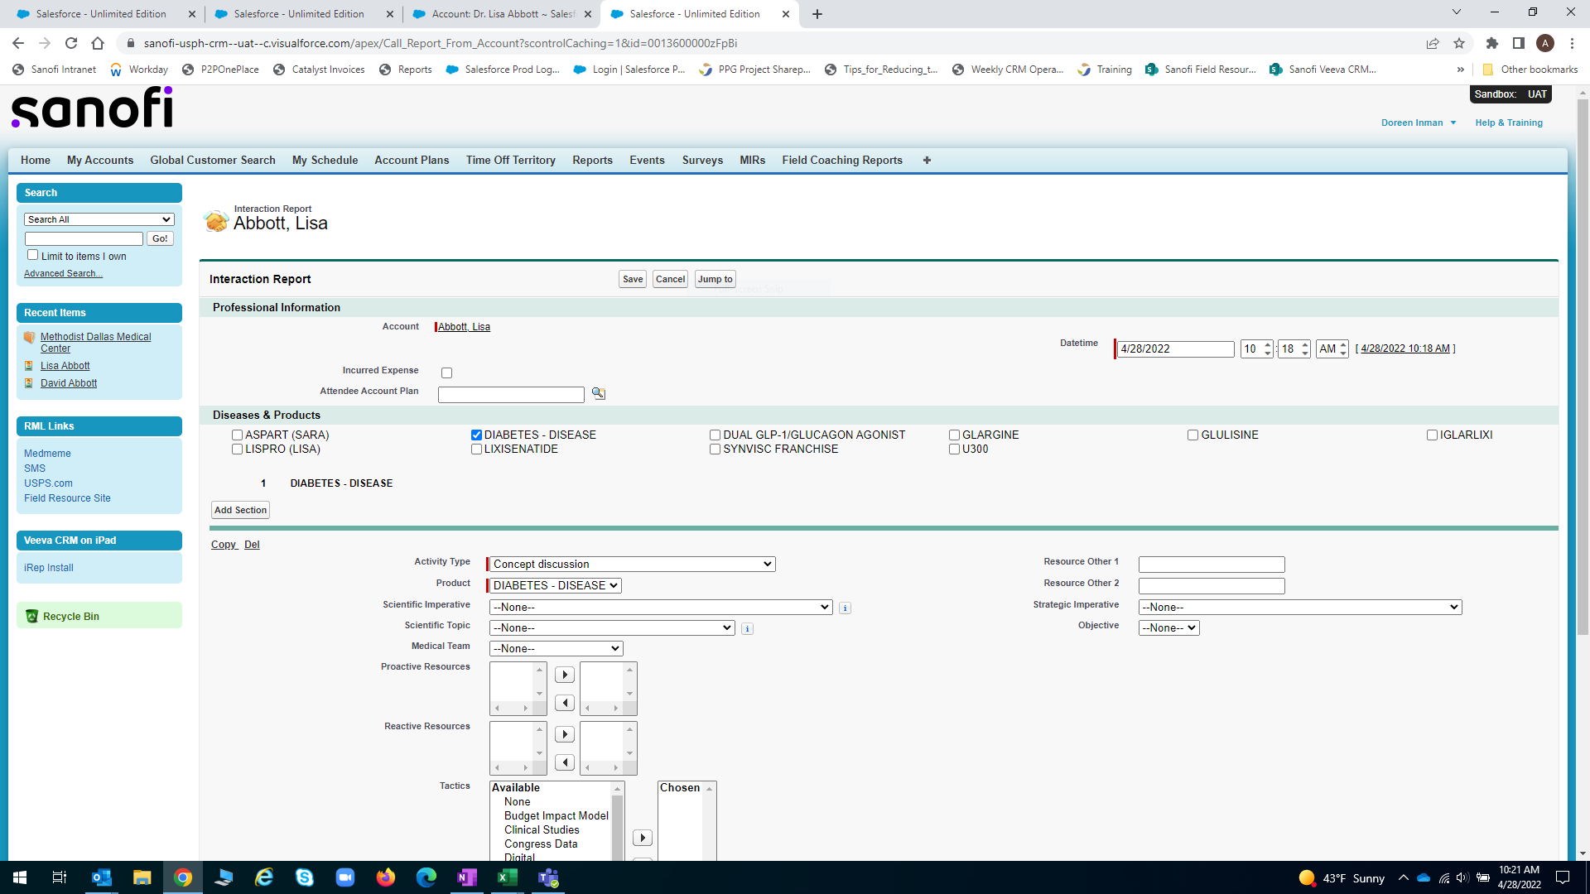Click the Copy section link
The height and width of the screenshot is (894, 1590).
coord(224,545)
